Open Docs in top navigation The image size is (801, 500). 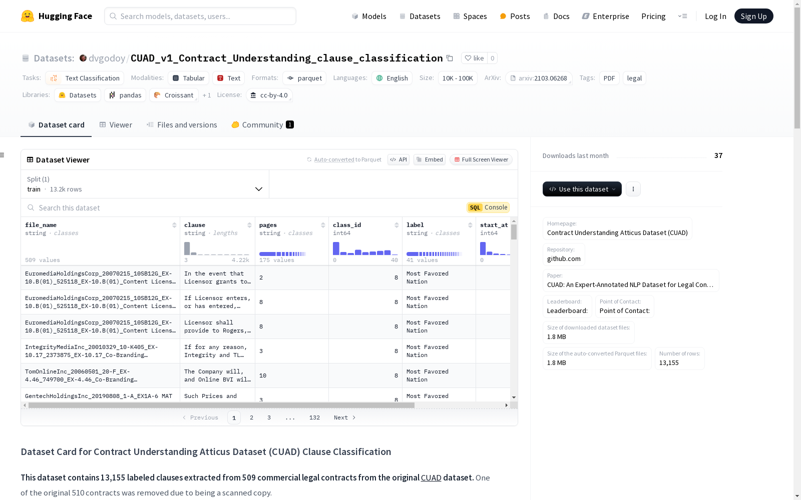pos(556,16)
